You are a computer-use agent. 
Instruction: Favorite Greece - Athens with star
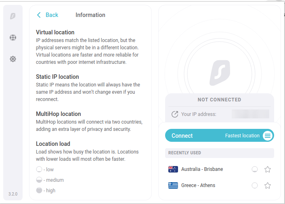coord(268,185)
